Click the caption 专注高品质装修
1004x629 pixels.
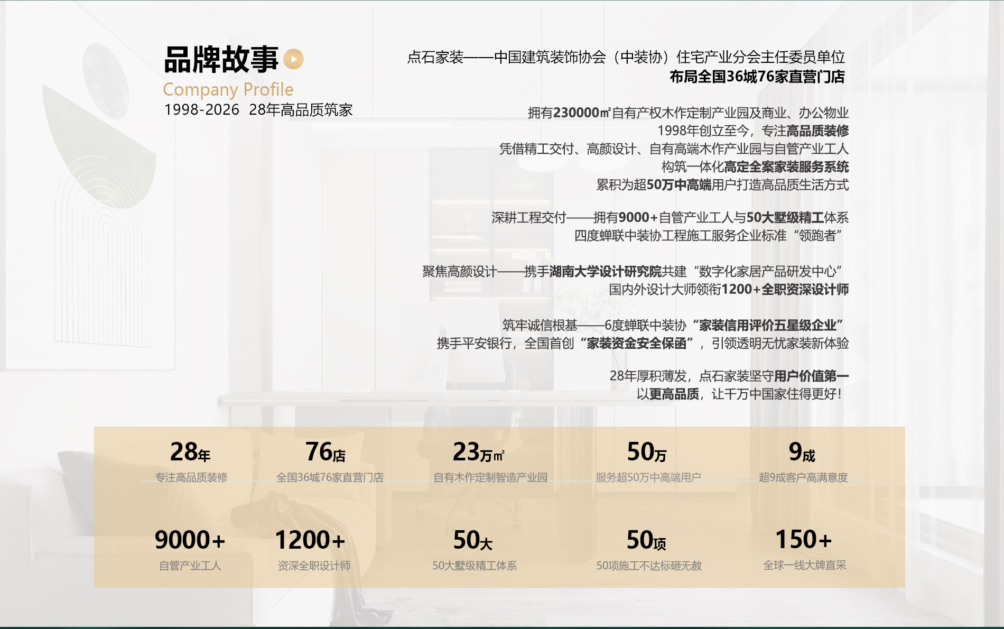191,477
